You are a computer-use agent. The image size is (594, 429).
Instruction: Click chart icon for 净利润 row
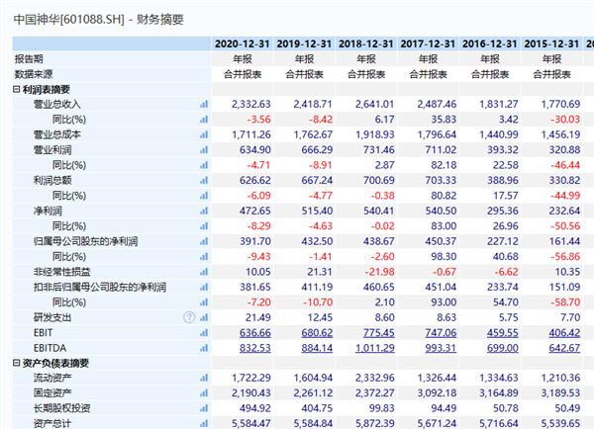(x=204, y=211)
